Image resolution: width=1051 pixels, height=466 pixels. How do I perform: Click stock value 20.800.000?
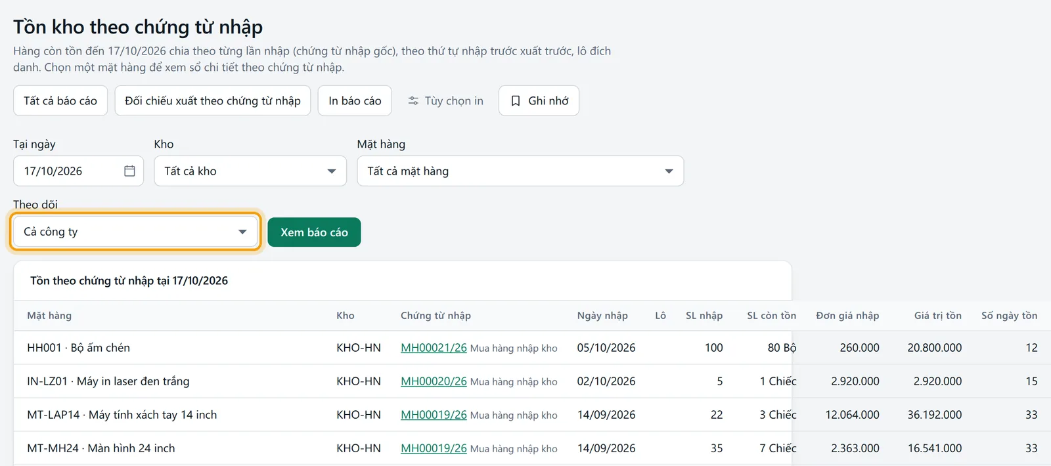(x=934, y=348)
